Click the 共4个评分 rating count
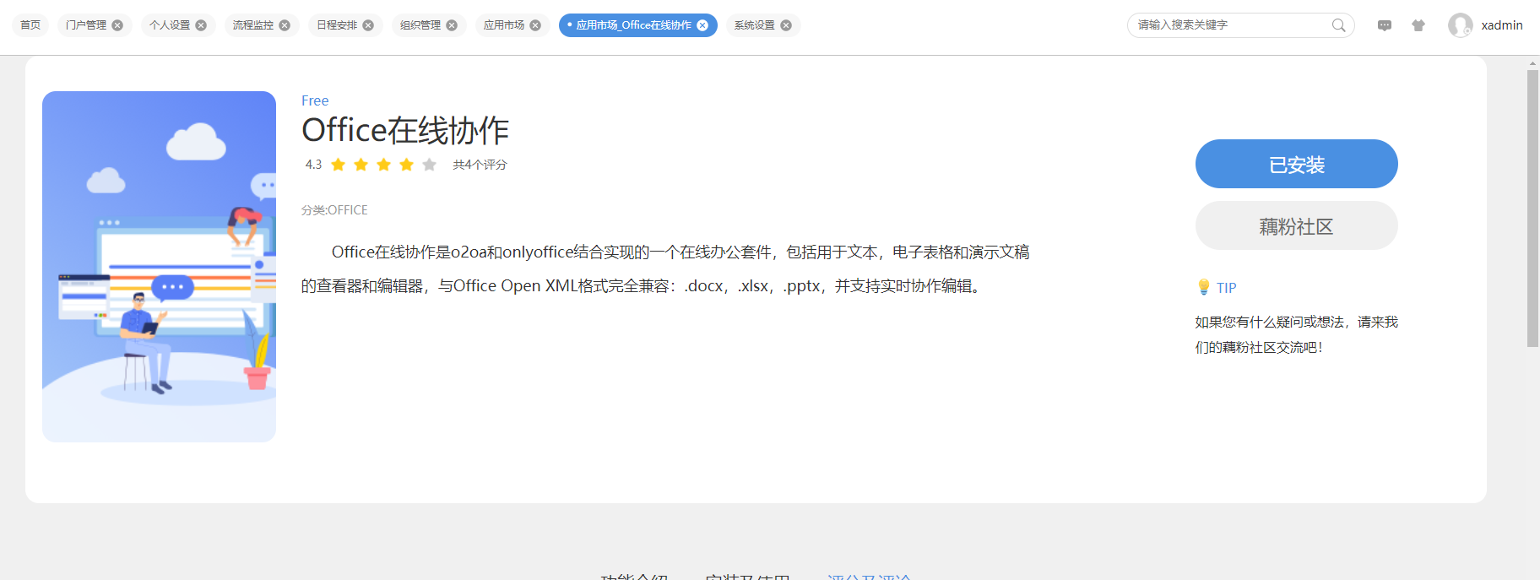Image resolution: width=1540 pixels, height=580 pixels. tap(480, 165)
